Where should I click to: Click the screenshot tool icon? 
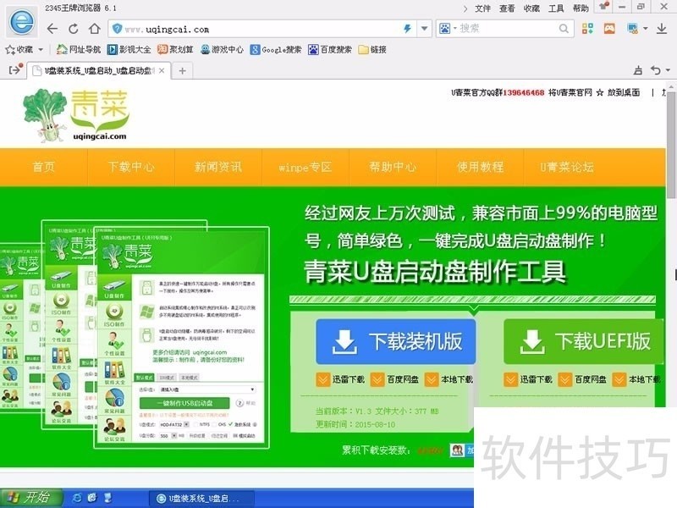[632, 29]
